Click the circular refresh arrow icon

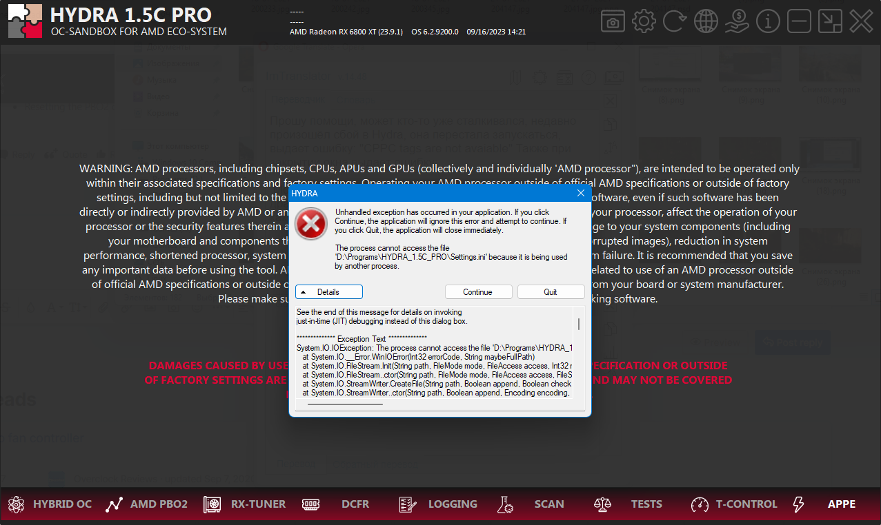point(675,21)
